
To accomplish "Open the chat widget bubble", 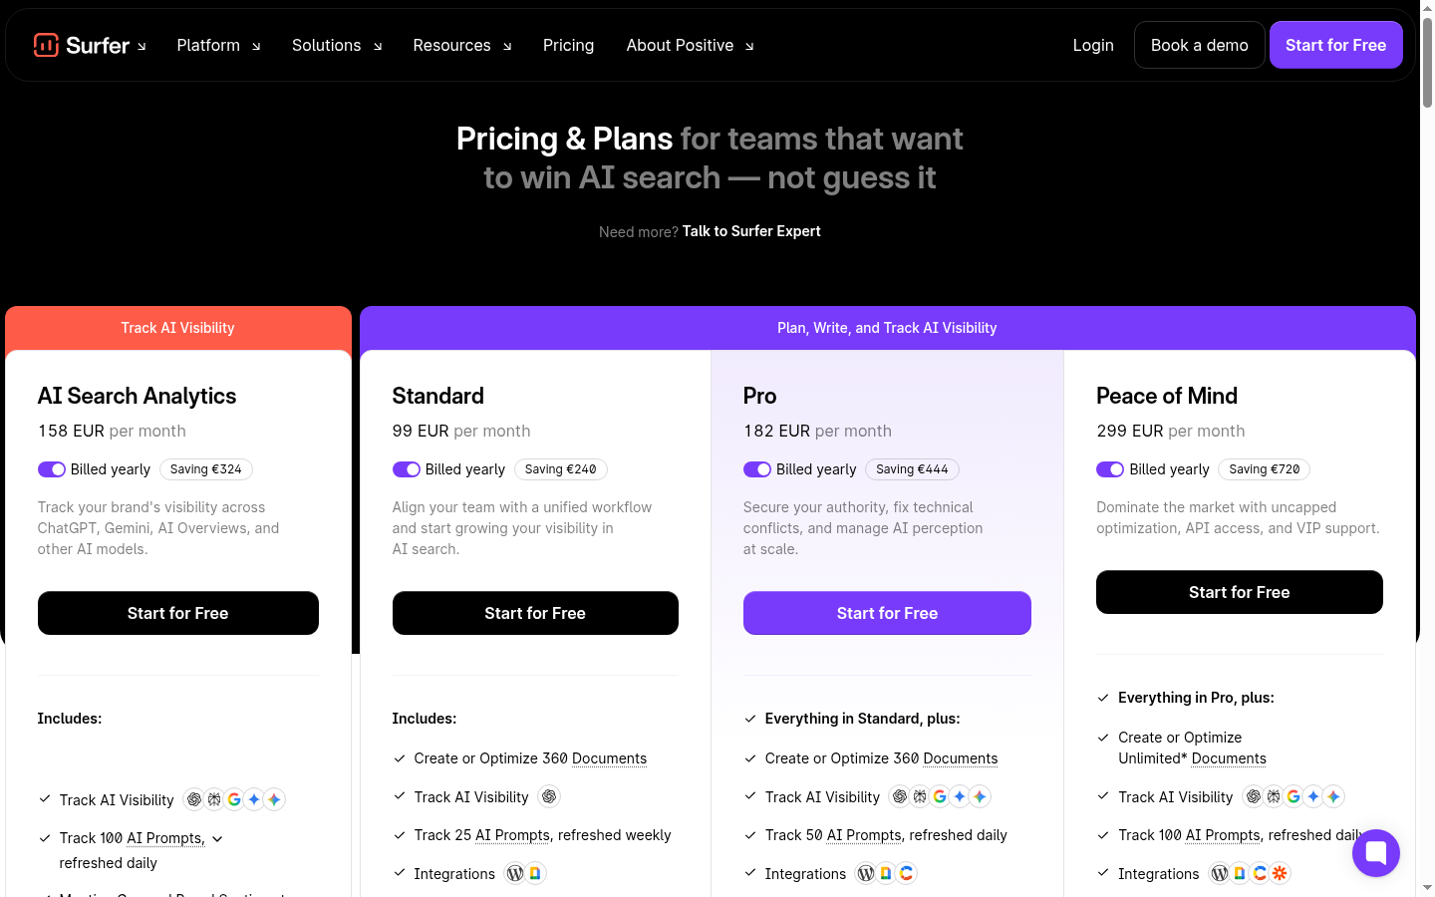I will (x=1376, y=853).
